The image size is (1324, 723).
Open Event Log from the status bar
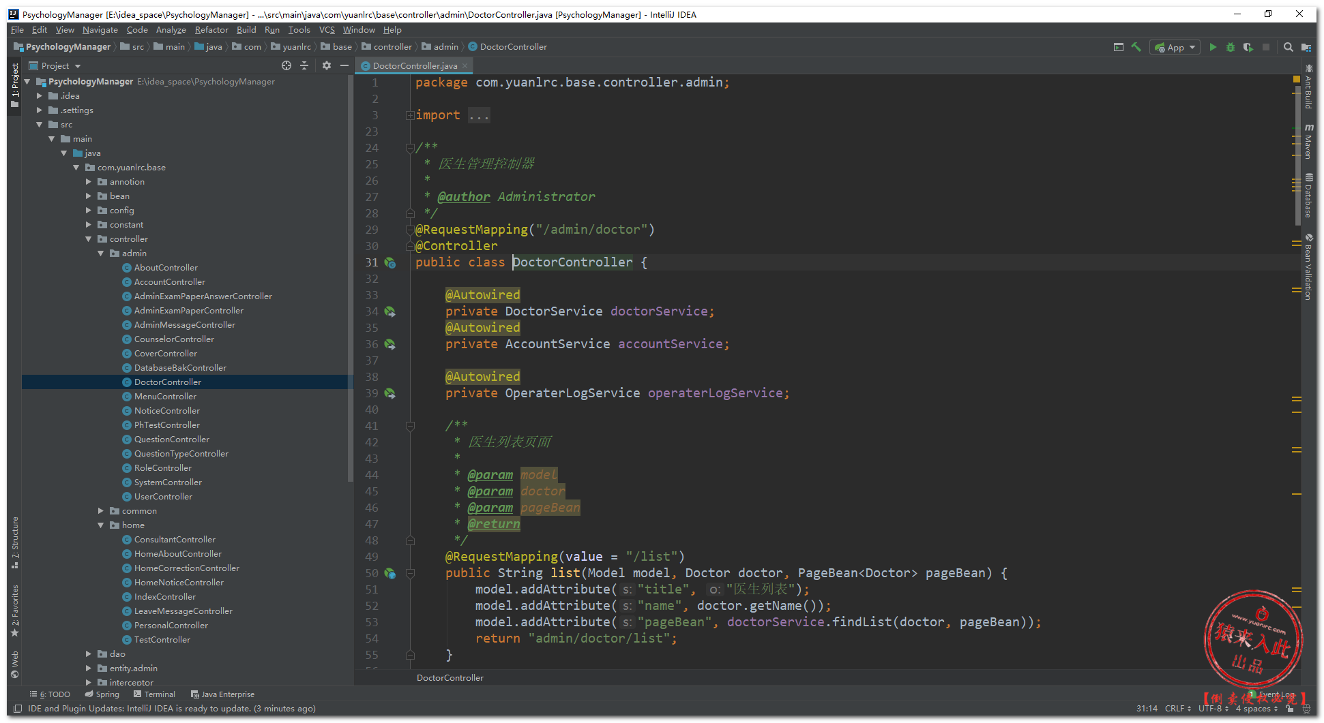(1276, 694)
